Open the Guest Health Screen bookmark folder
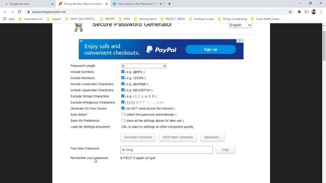326x183 pixels. pos(266,19)
